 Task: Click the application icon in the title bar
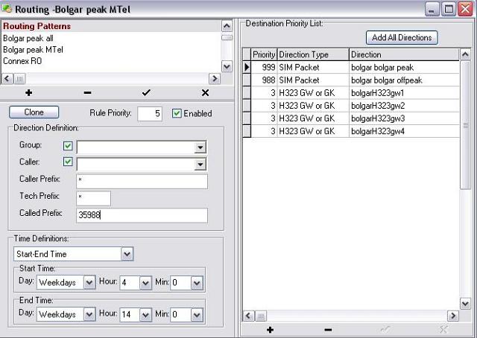(x=8, y=9)
